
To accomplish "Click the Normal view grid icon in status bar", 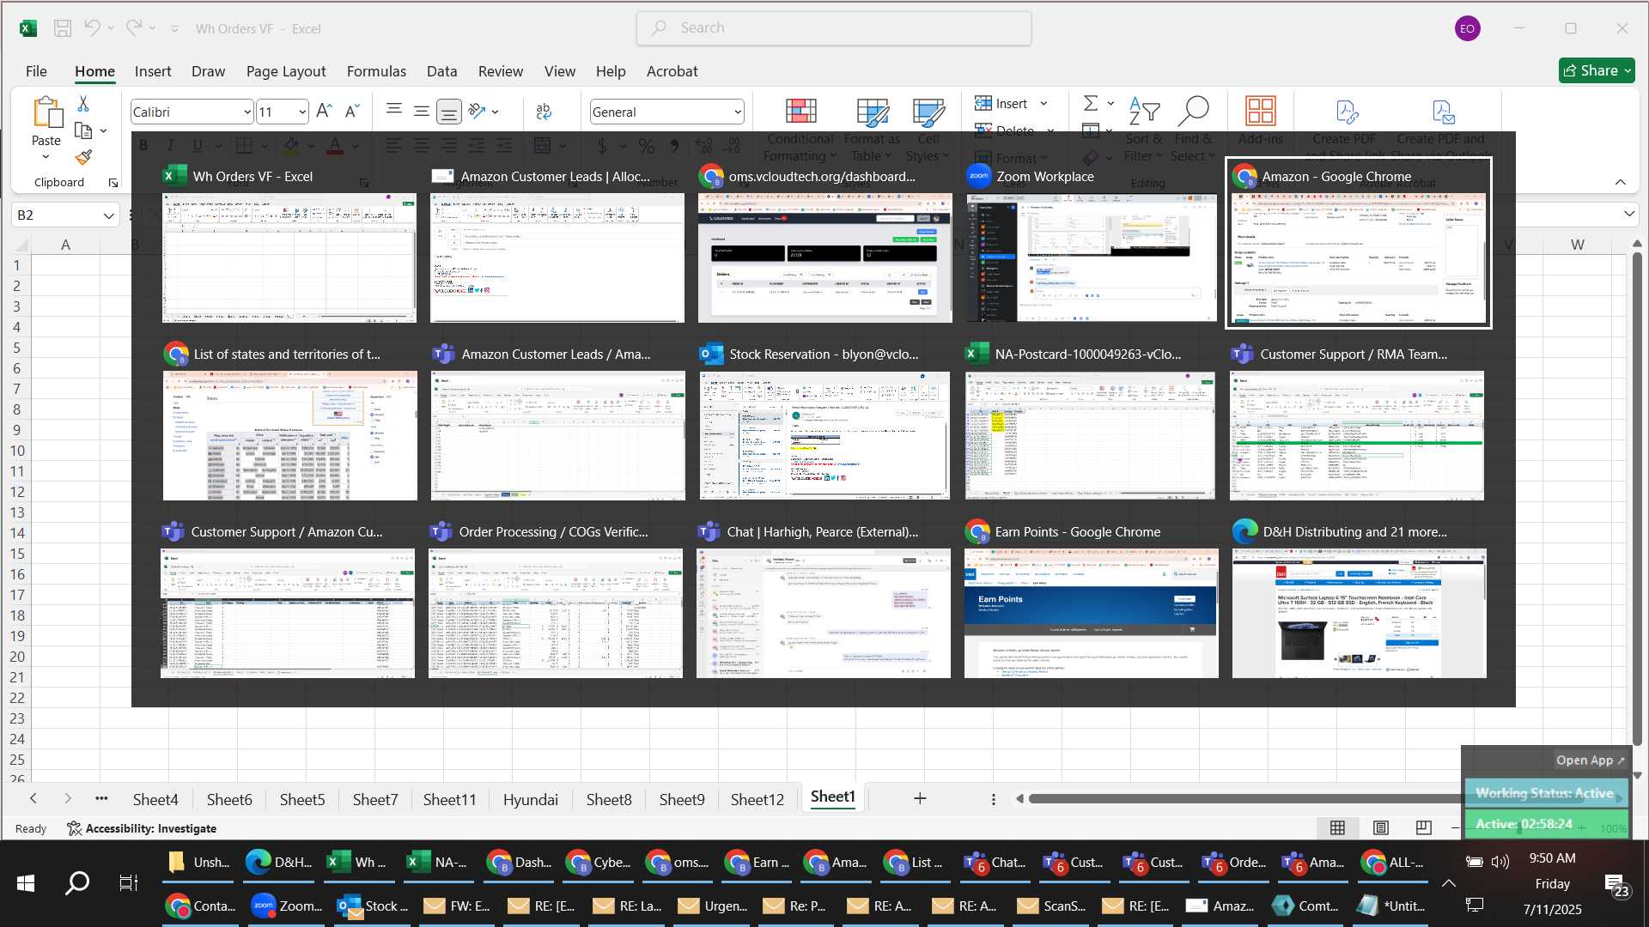I will pos(1337,827).
